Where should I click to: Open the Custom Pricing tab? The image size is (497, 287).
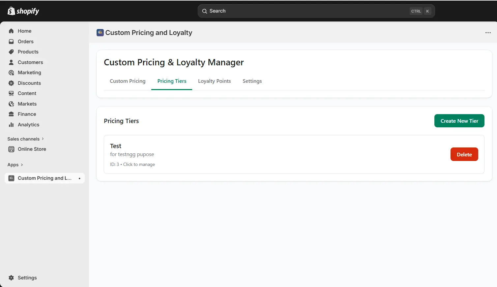pos(128,81)
